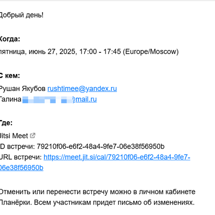Screen dimensions: 215x215
Task: Click the Jitsi Meet location text
Action: 14,136
